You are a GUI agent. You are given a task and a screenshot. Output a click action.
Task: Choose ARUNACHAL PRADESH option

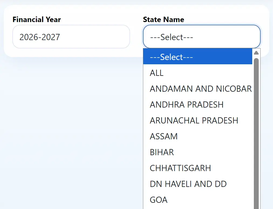(198, 120)
